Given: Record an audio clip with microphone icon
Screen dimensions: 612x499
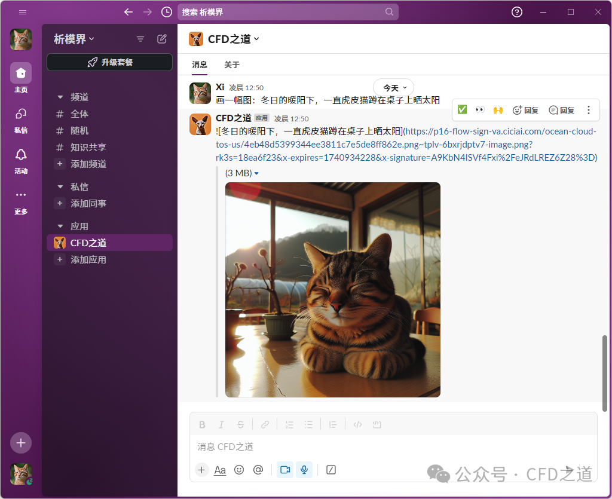Looking at the screenshot, I should click(304, 470).
